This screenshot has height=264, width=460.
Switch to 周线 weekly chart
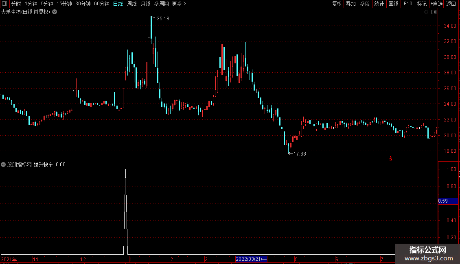(x=132, y=4)
